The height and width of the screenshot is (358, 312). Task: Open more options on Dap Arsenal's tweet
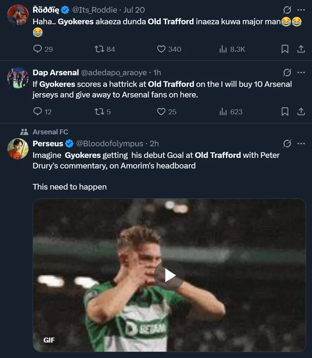301,72
